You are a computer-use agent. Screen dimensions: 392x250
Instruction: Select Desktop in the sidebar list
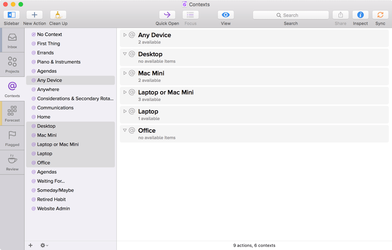pyautogui.click(x=70, y=126)
